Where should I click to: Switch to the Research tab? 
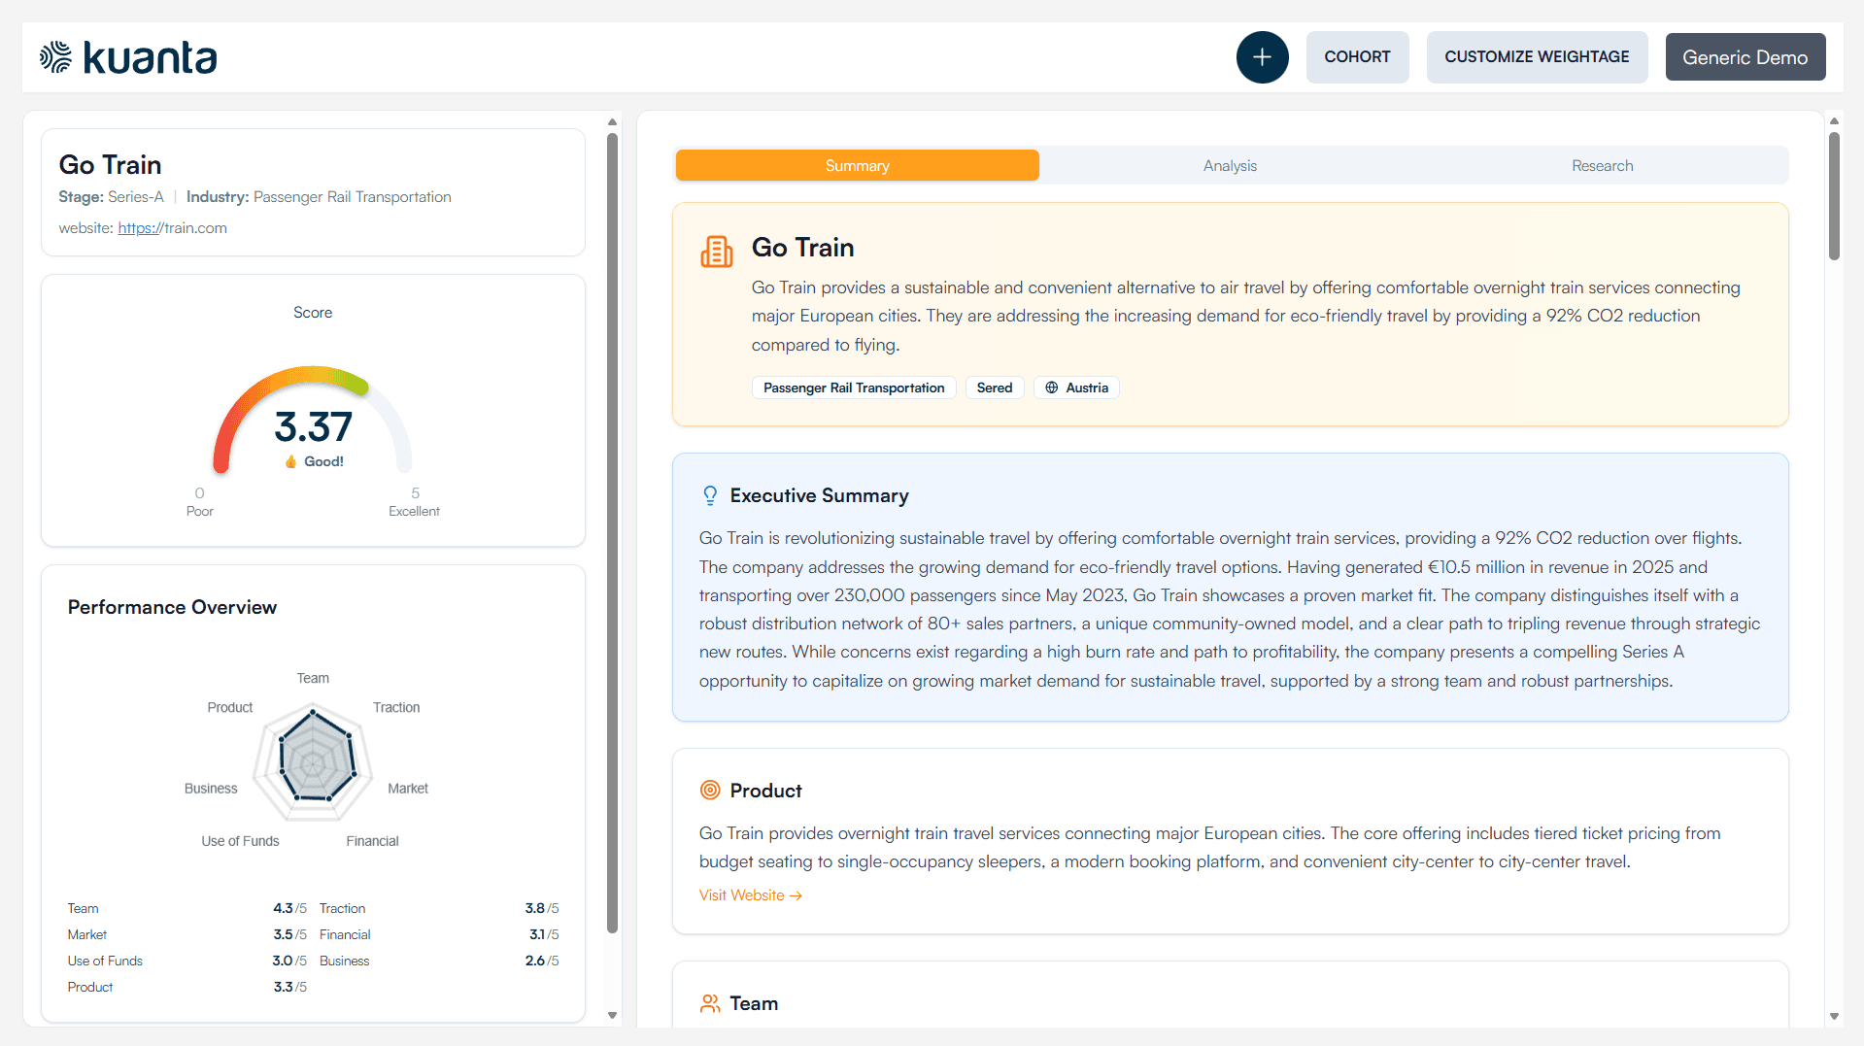1602,166
